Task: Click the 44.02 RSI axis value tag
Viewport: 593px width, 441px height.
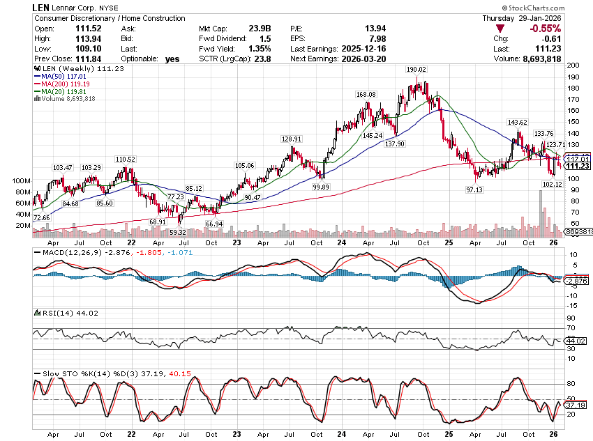Action: coord(577,341)
